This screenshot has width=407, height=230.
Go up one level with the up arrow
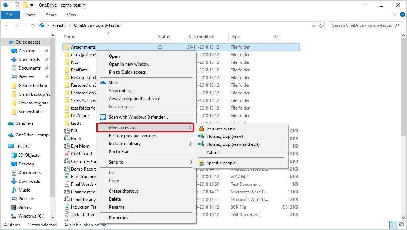click(33, 25)
